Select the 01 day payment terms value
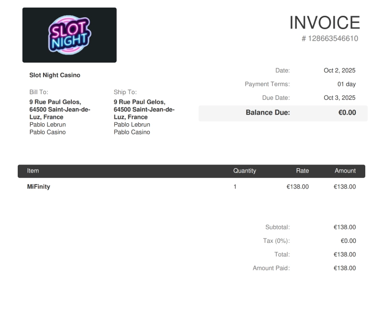Viewport: 383px width, 336px height. [346, 84]
